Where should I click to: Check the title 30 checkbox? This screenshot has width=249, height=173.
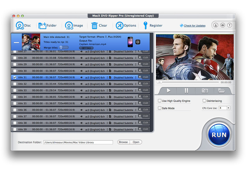15,71
